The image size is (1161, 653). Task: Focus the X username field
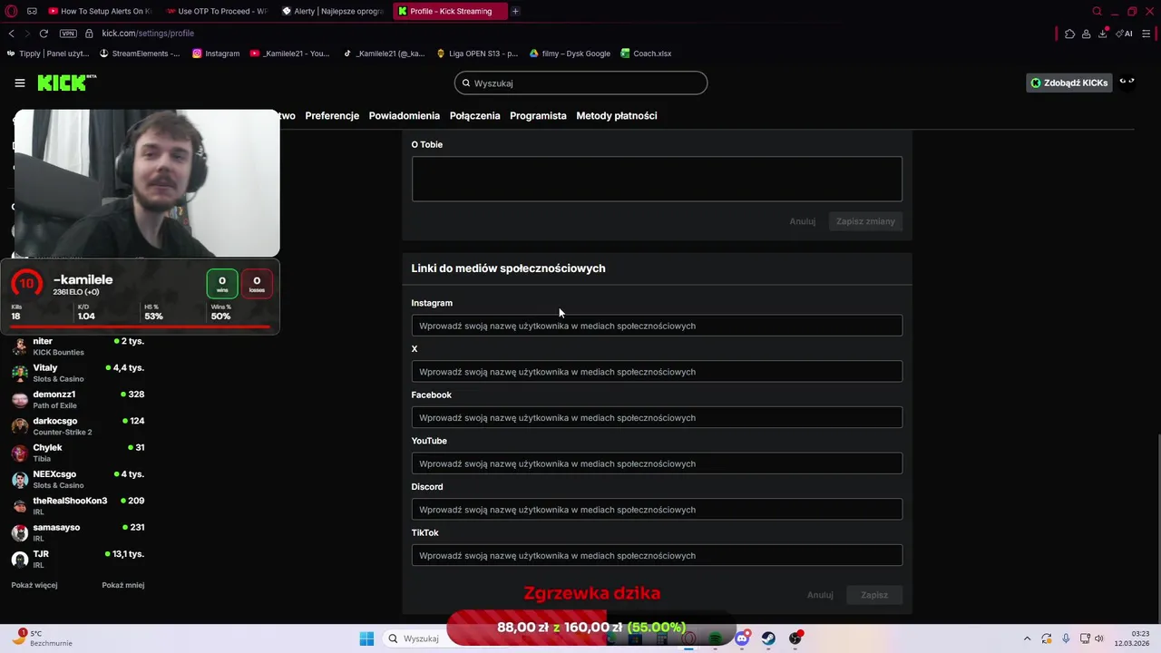(657, 372)
